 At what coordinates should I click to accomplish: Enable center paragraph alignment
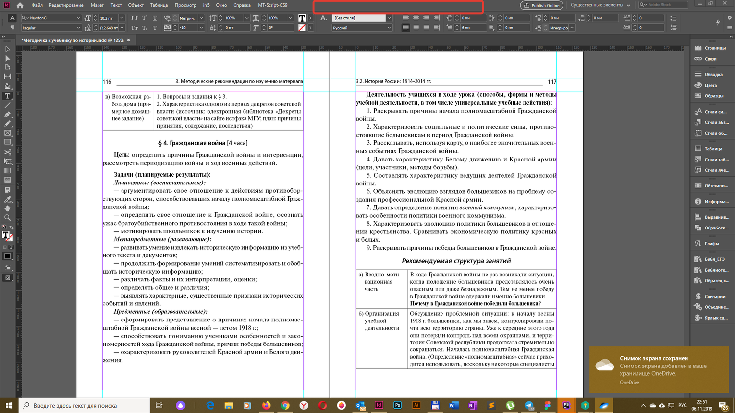tap(416, 18)
